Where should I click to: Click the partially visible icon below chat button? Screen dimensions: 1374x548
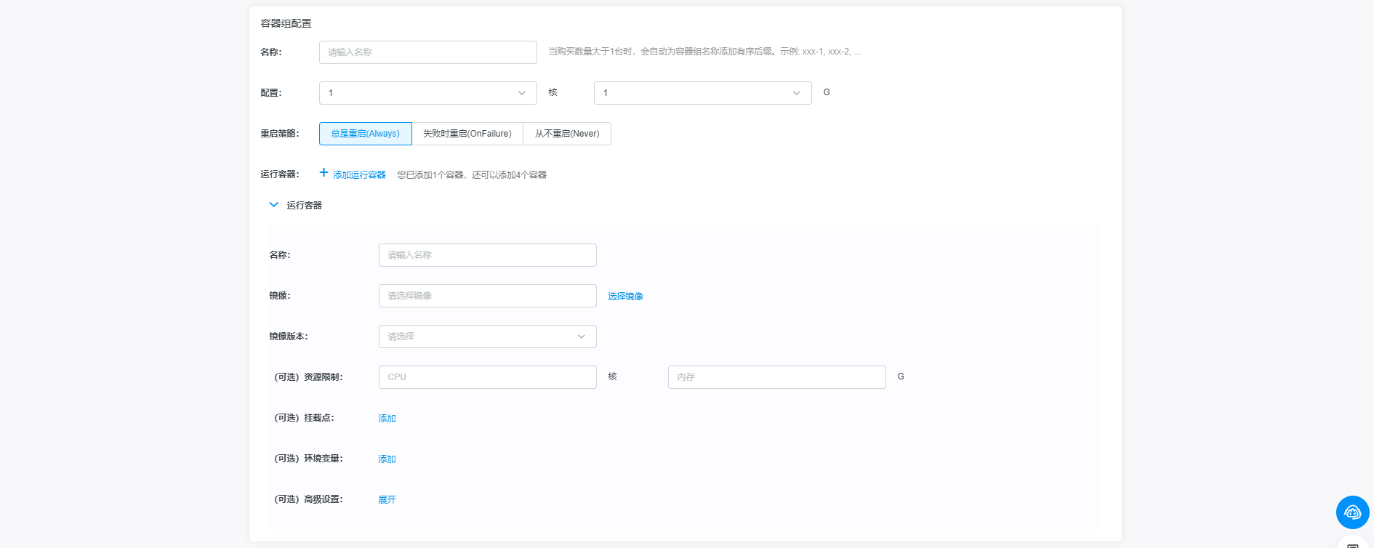1352,544
